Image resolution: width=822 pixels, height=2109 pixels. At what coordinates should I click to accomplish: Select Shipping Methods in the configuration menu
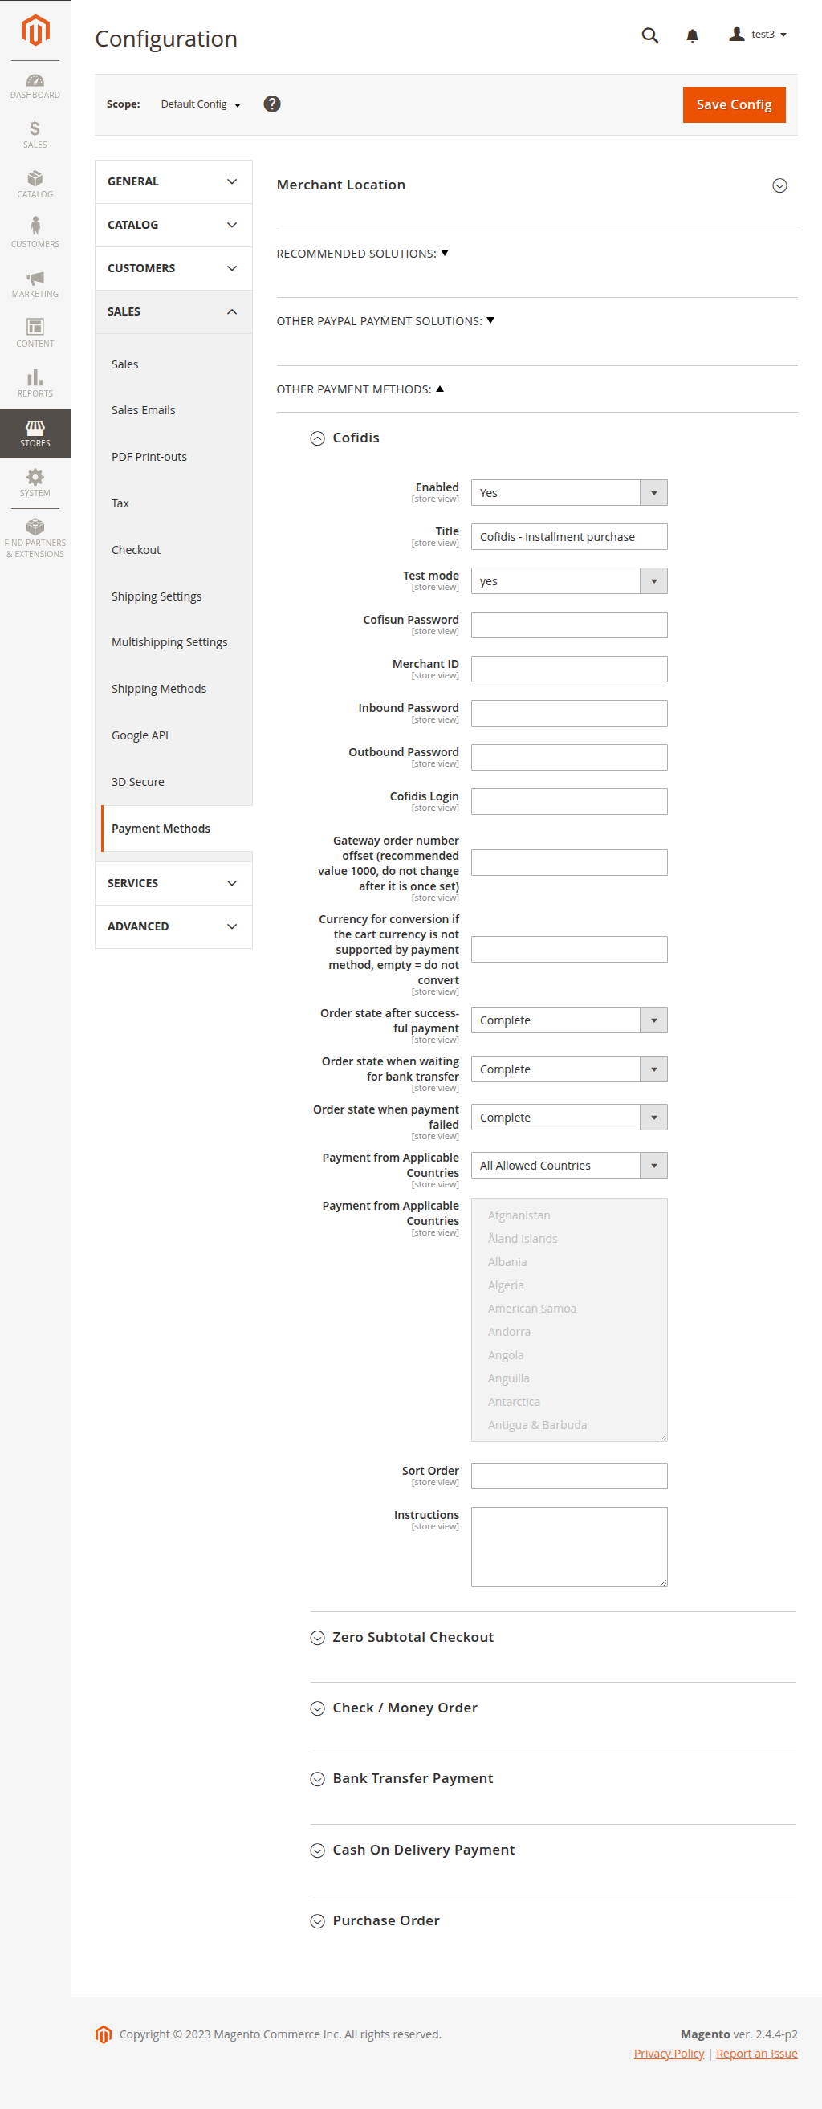[x=159, y=689]
